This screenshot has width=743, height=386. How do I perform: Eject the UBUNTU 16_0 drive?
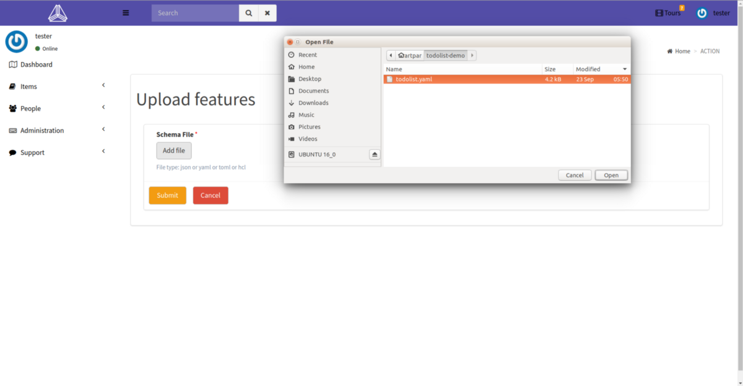pyautogui.click(x=375, y=154)
